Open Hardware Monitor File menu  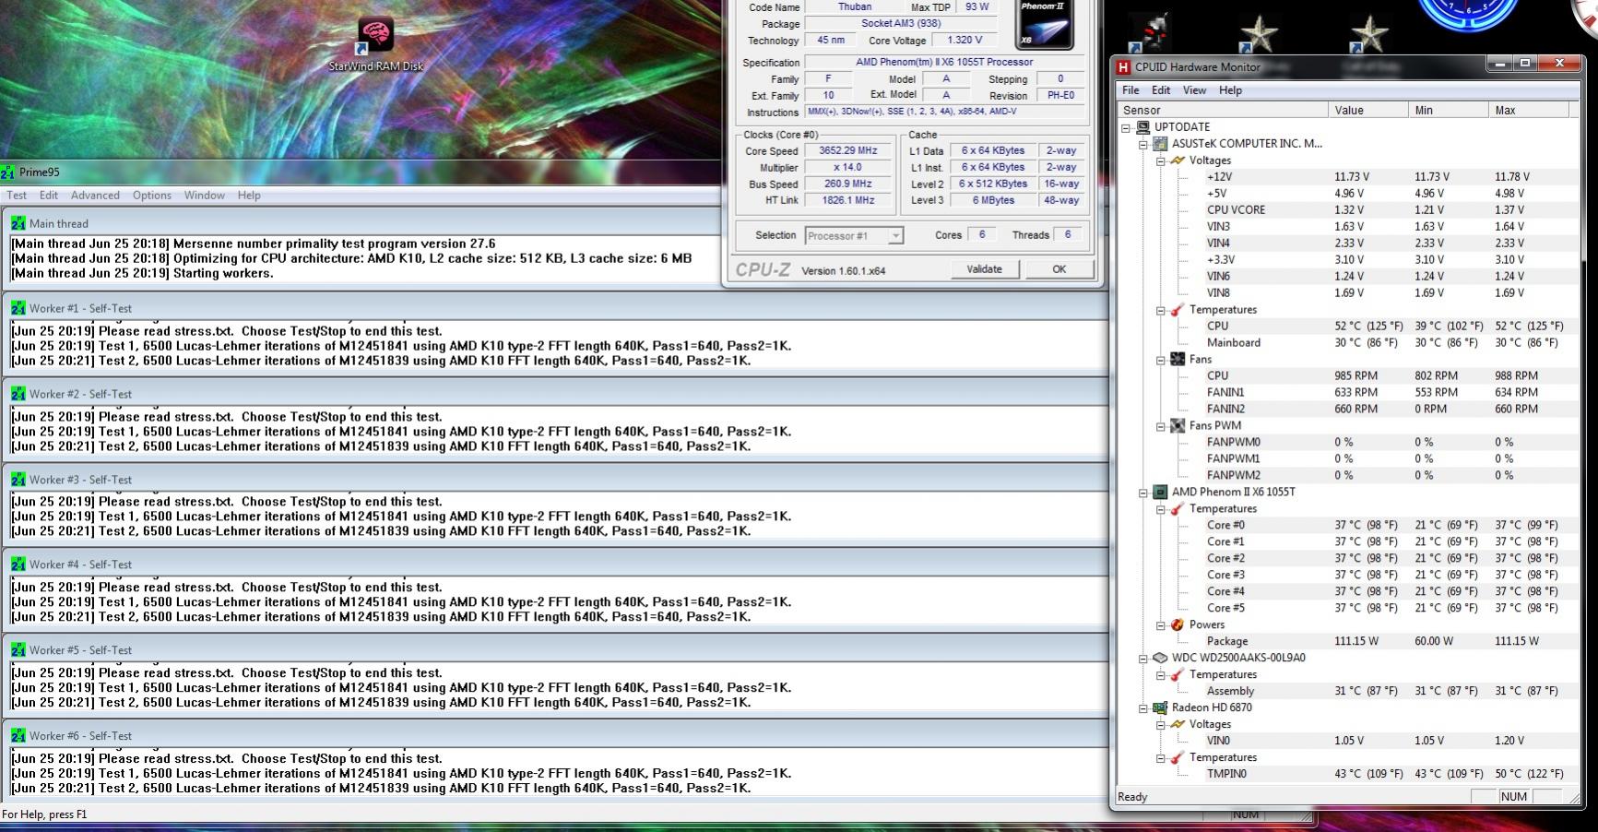point(1130,90)
